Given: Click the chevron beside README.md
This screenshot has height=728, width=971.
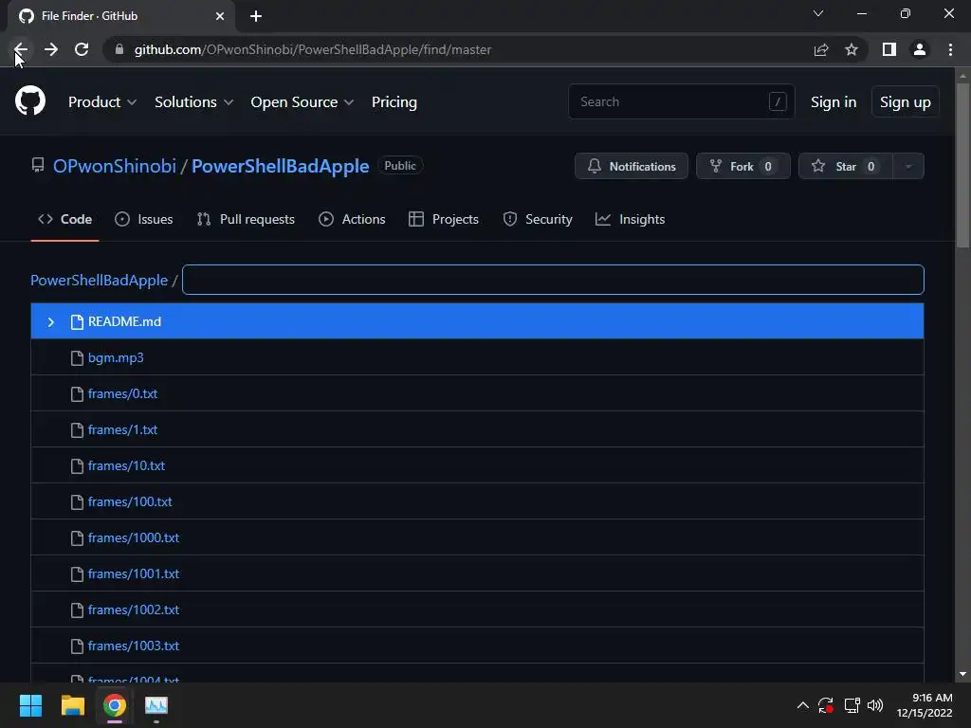Looking at the screenshot, I should pyautogui.click(x=51, y=322).
